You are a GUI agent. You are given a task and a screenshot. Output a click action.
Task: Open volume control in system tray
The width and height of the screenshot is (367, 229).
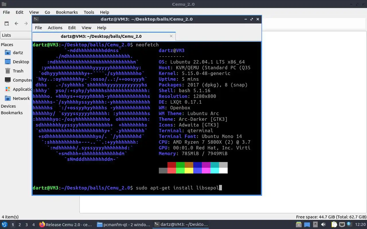[x=323, y=225]
